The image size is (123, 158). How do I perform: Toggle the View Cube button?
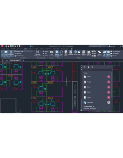pyautogui.click(x=6, y=53)
